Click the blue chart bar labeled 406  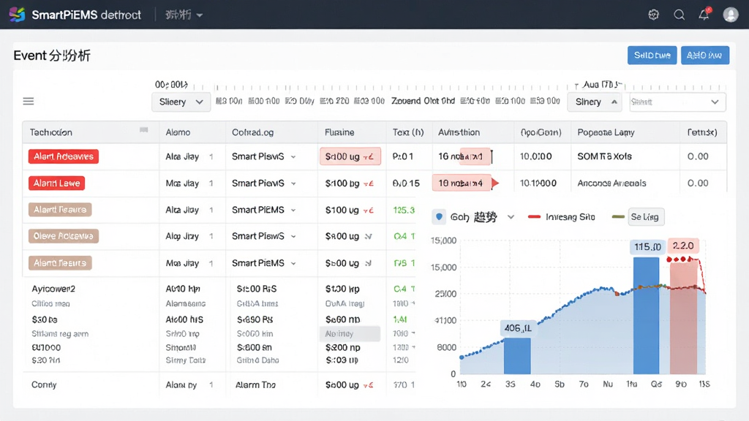(x=517, y=356)
